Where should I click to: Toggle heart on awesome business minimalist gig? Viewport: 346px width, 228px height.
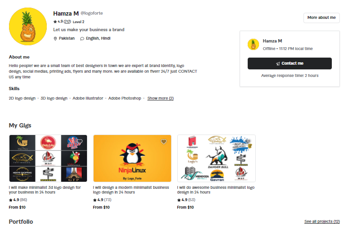248,142
